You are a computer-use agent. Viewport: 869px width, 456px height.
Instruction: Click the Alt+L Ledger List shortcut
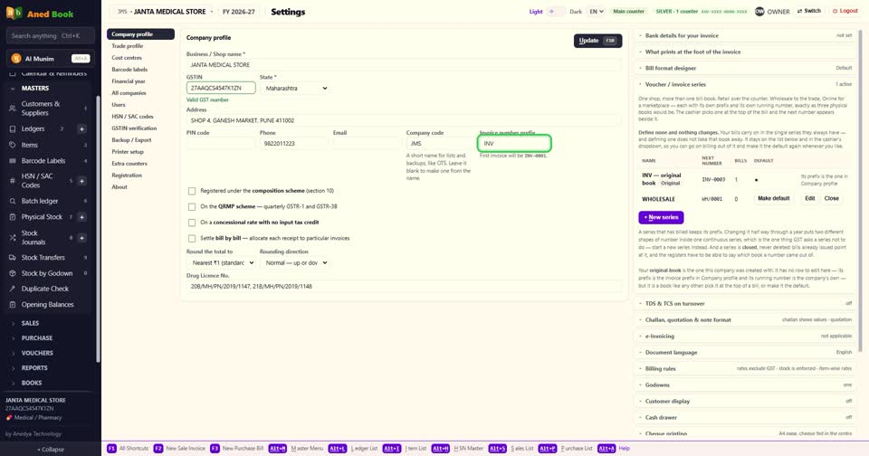pos(353,448)
